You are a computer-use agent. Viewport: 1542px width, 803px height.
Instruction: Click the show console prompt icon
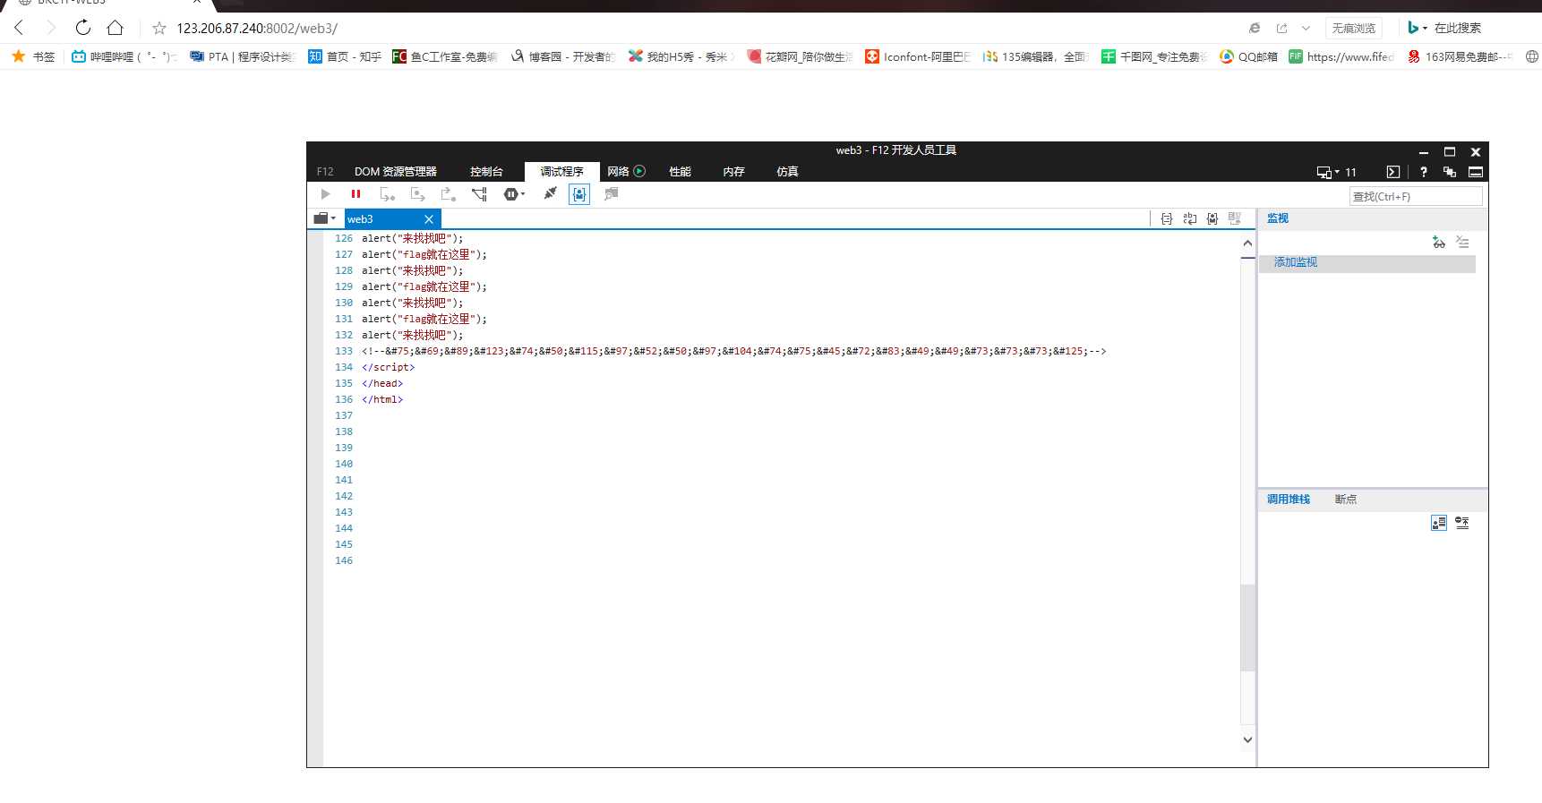pyautogui.click(x=1393, y=172)
